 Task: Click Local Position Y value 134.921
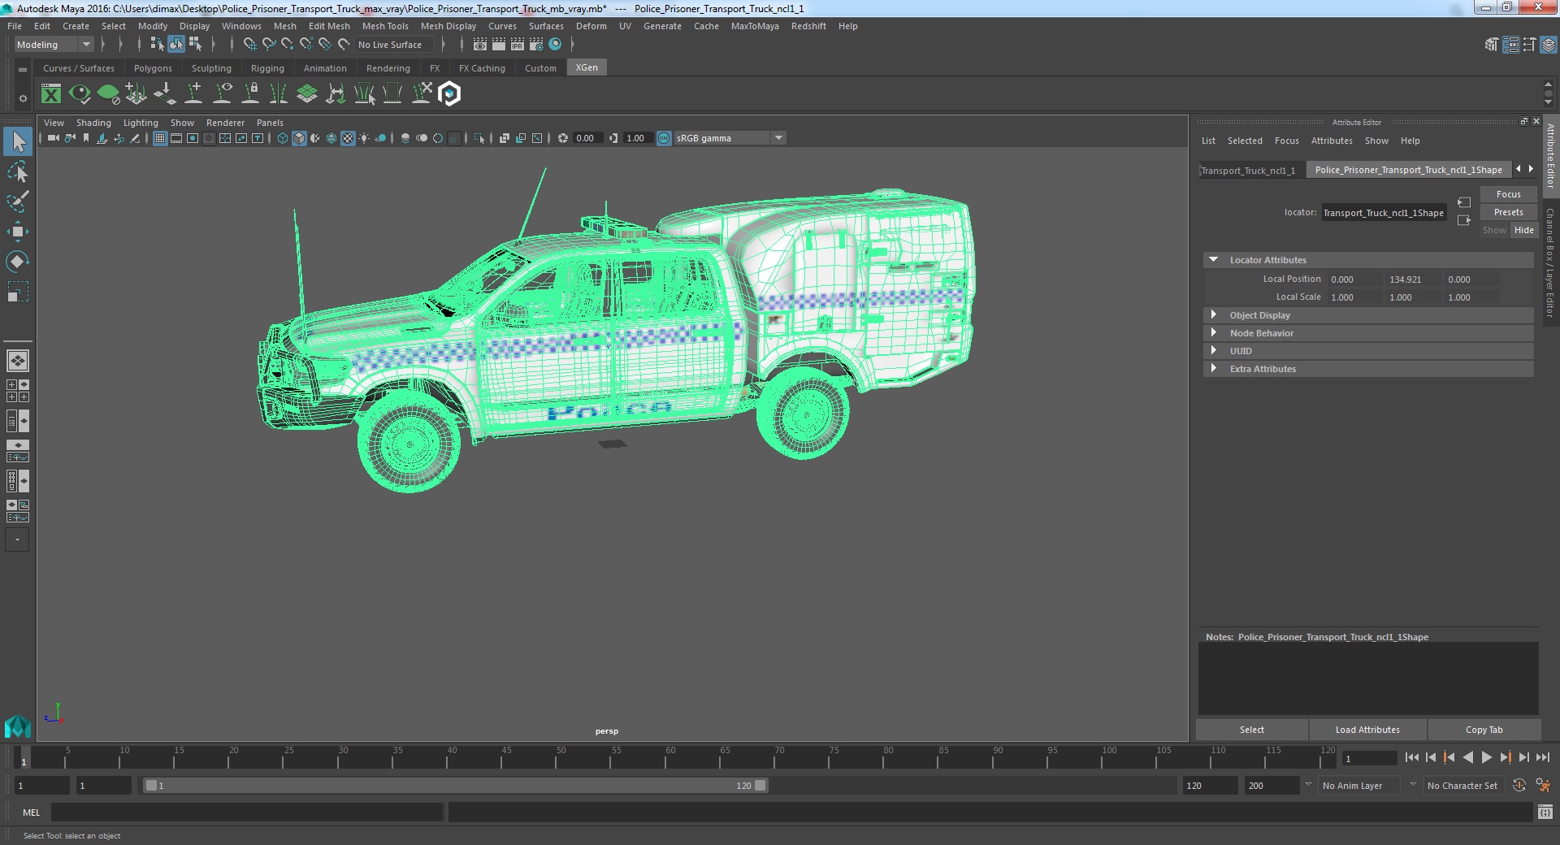coord(1411,279)
